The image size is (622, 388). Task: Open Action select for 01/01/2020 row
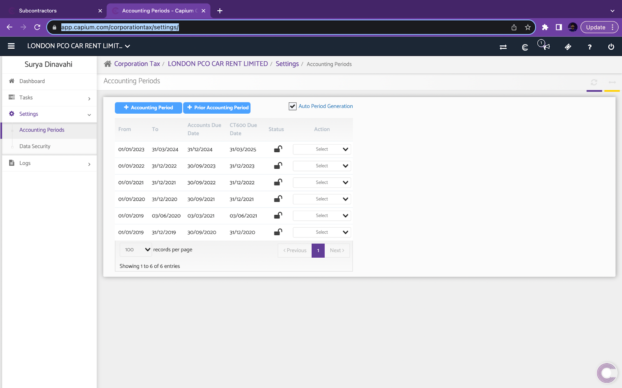point(322,199)
